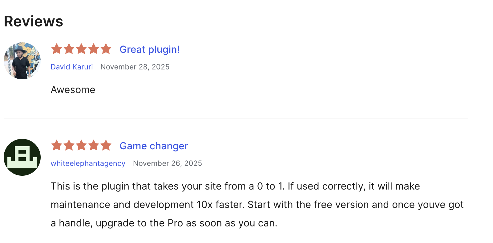
Task: Open the "Game changer" review title link
Action: coord(154,146)
